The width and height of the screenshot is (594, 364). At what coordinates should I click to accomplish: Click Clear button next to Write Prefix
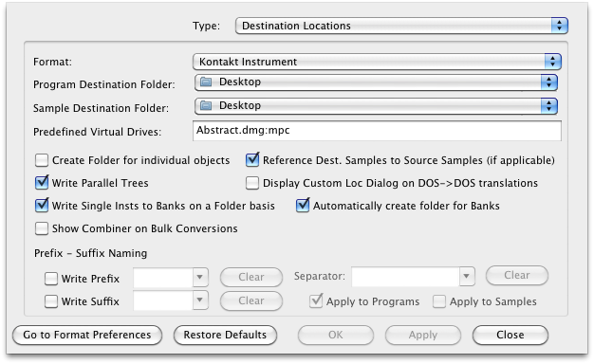click(251, 277)
